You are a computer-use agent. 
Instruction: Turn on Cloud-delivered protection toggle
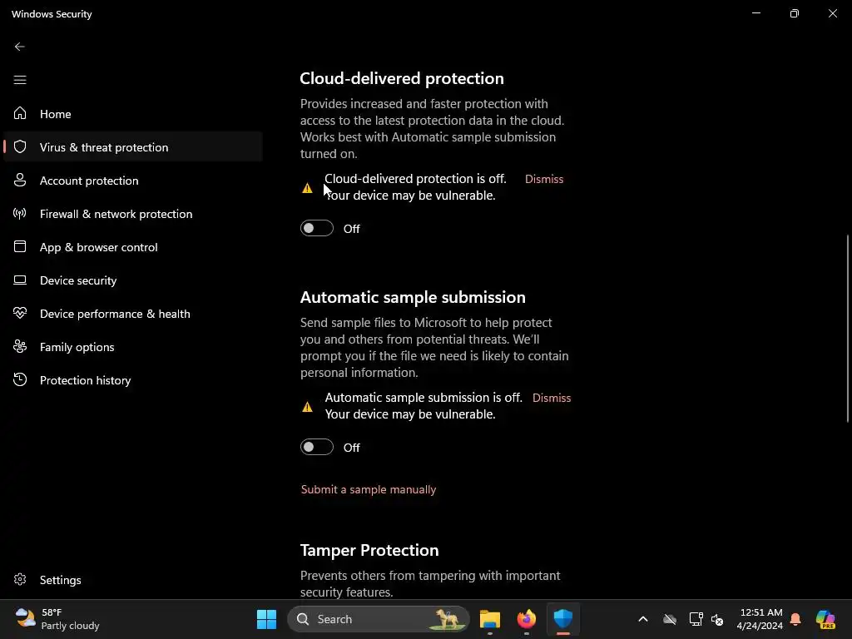(317, 228)
